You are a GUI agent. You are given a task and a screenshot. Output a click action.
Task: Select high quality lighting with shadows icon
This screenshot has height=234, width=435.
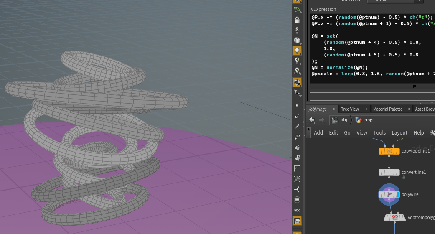297,71
